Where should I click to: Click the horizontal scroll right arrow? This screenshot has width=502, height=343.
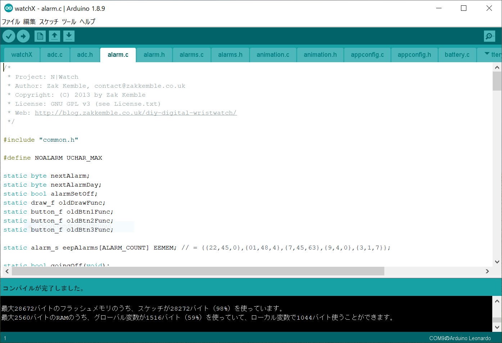pos(487,271)
